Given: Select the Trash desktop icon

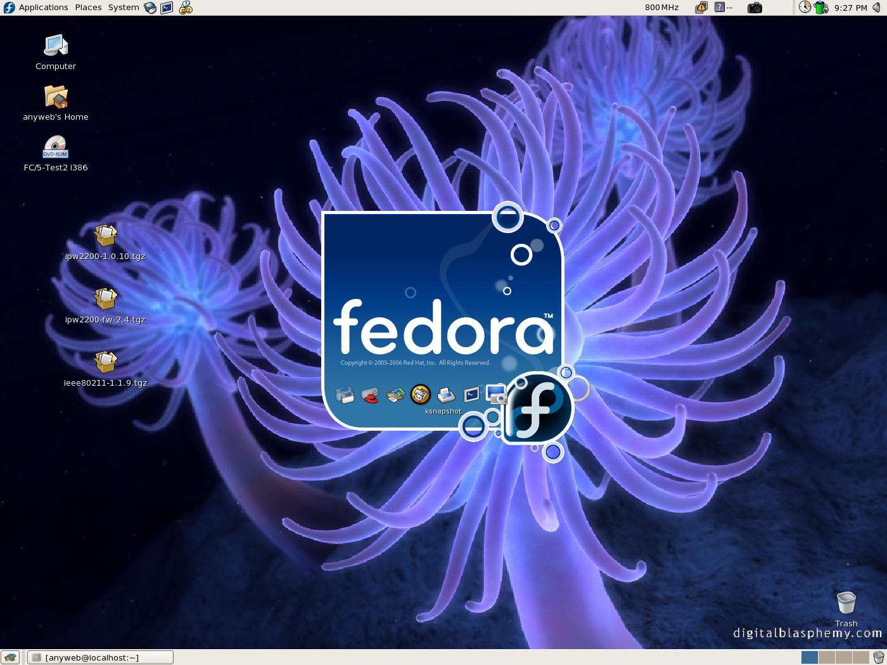Looking at the screenshot, I should tap(846, 609).
